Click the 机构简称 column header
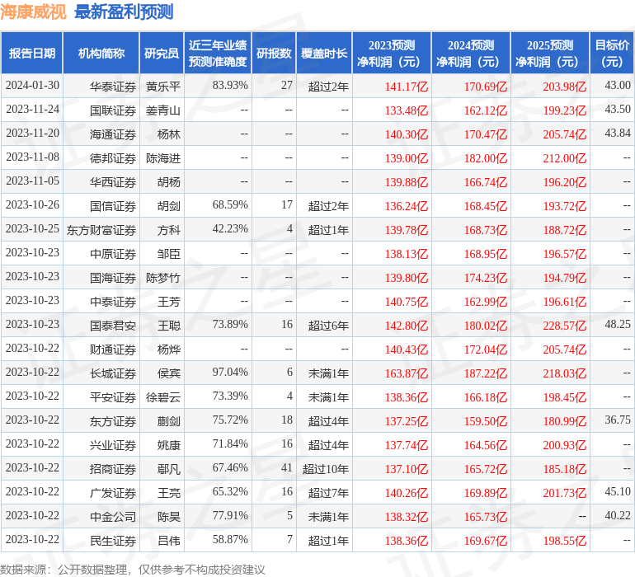Image resolution: width=635 pixels, height=577 pixels. click(101, 53)
